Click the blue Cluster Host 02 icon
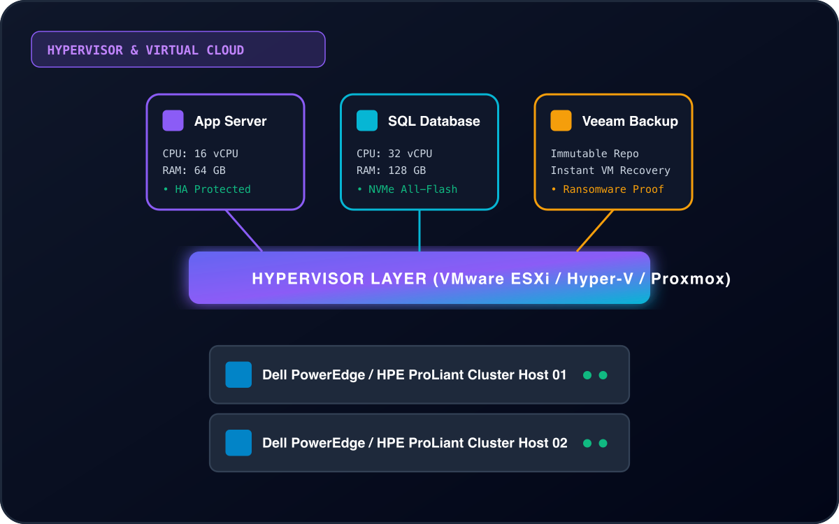This screenshot has height=524, width=839. tap(238, 443)
